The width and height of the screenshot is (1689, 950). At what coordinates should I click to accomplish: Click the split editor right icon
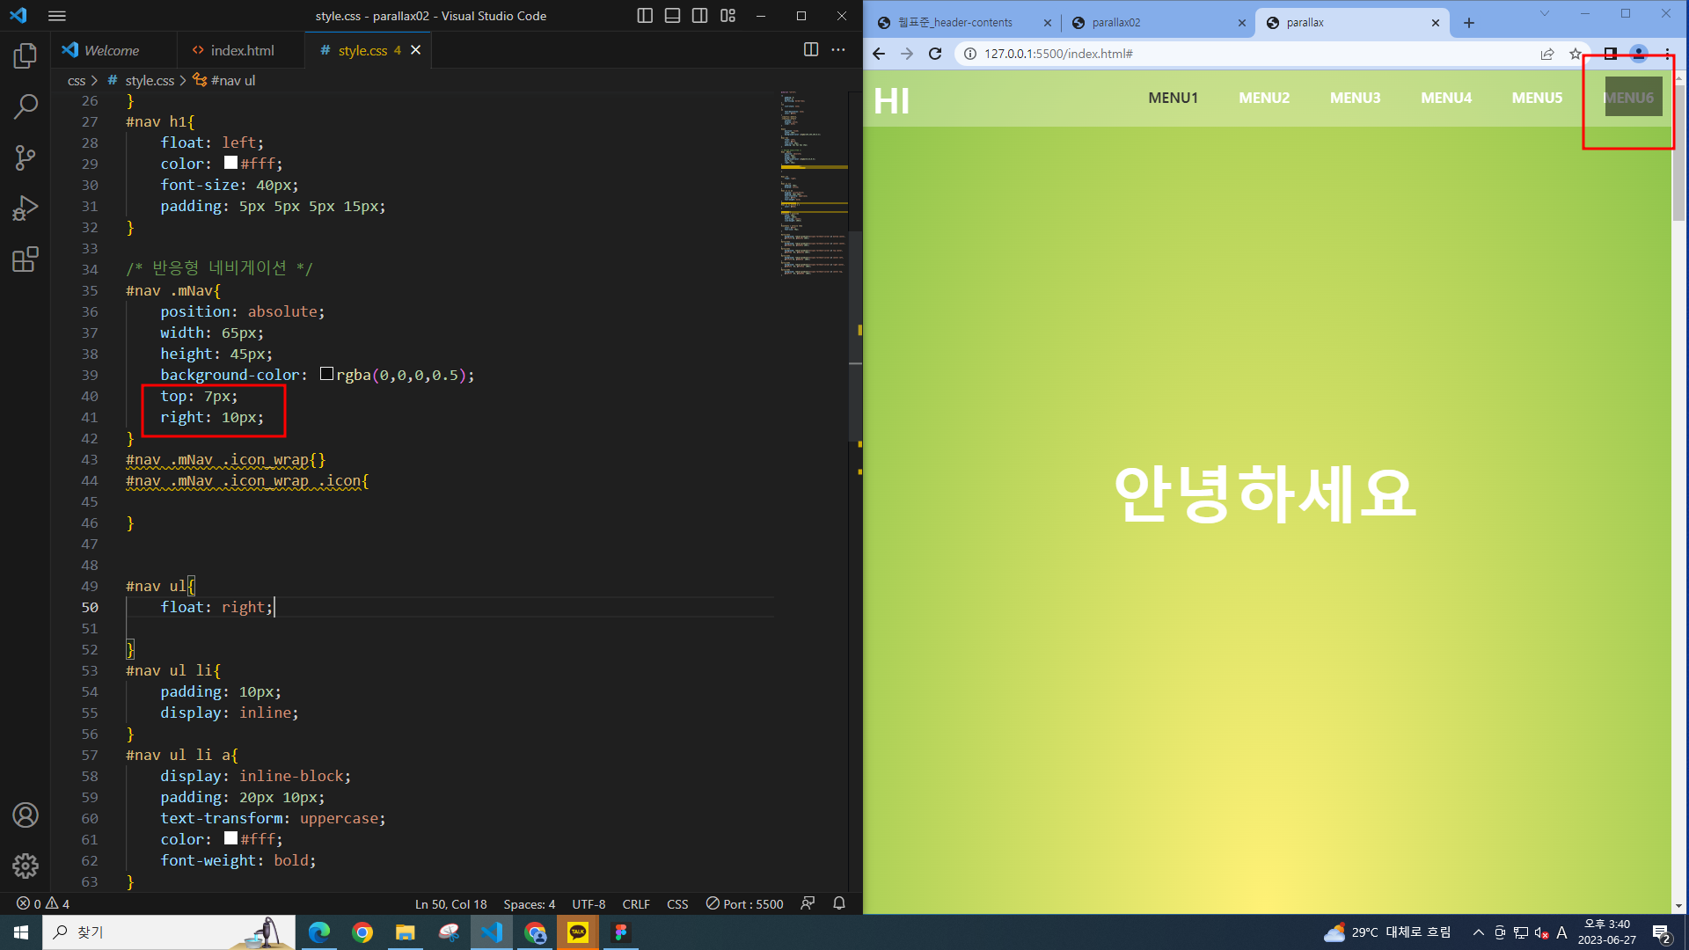click(x=811, y=50)
